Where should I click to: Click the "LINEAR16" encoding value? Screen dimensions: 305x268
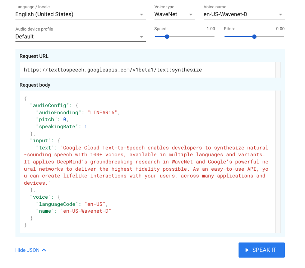click(x=102, y=112)
